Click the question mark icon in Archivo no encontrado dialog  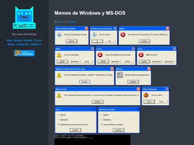(x=94, y=34)
